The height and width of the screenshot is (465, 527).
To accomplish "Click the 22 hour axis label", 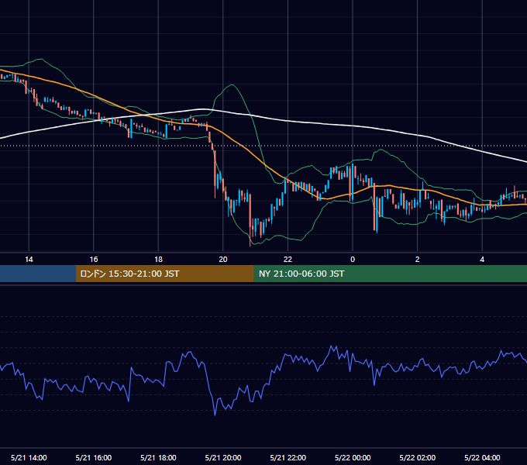I will (x=288, y=260).
